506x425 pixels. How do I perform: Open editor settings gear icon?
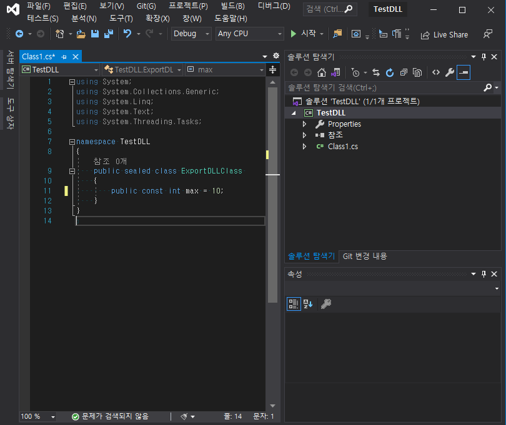276,56
